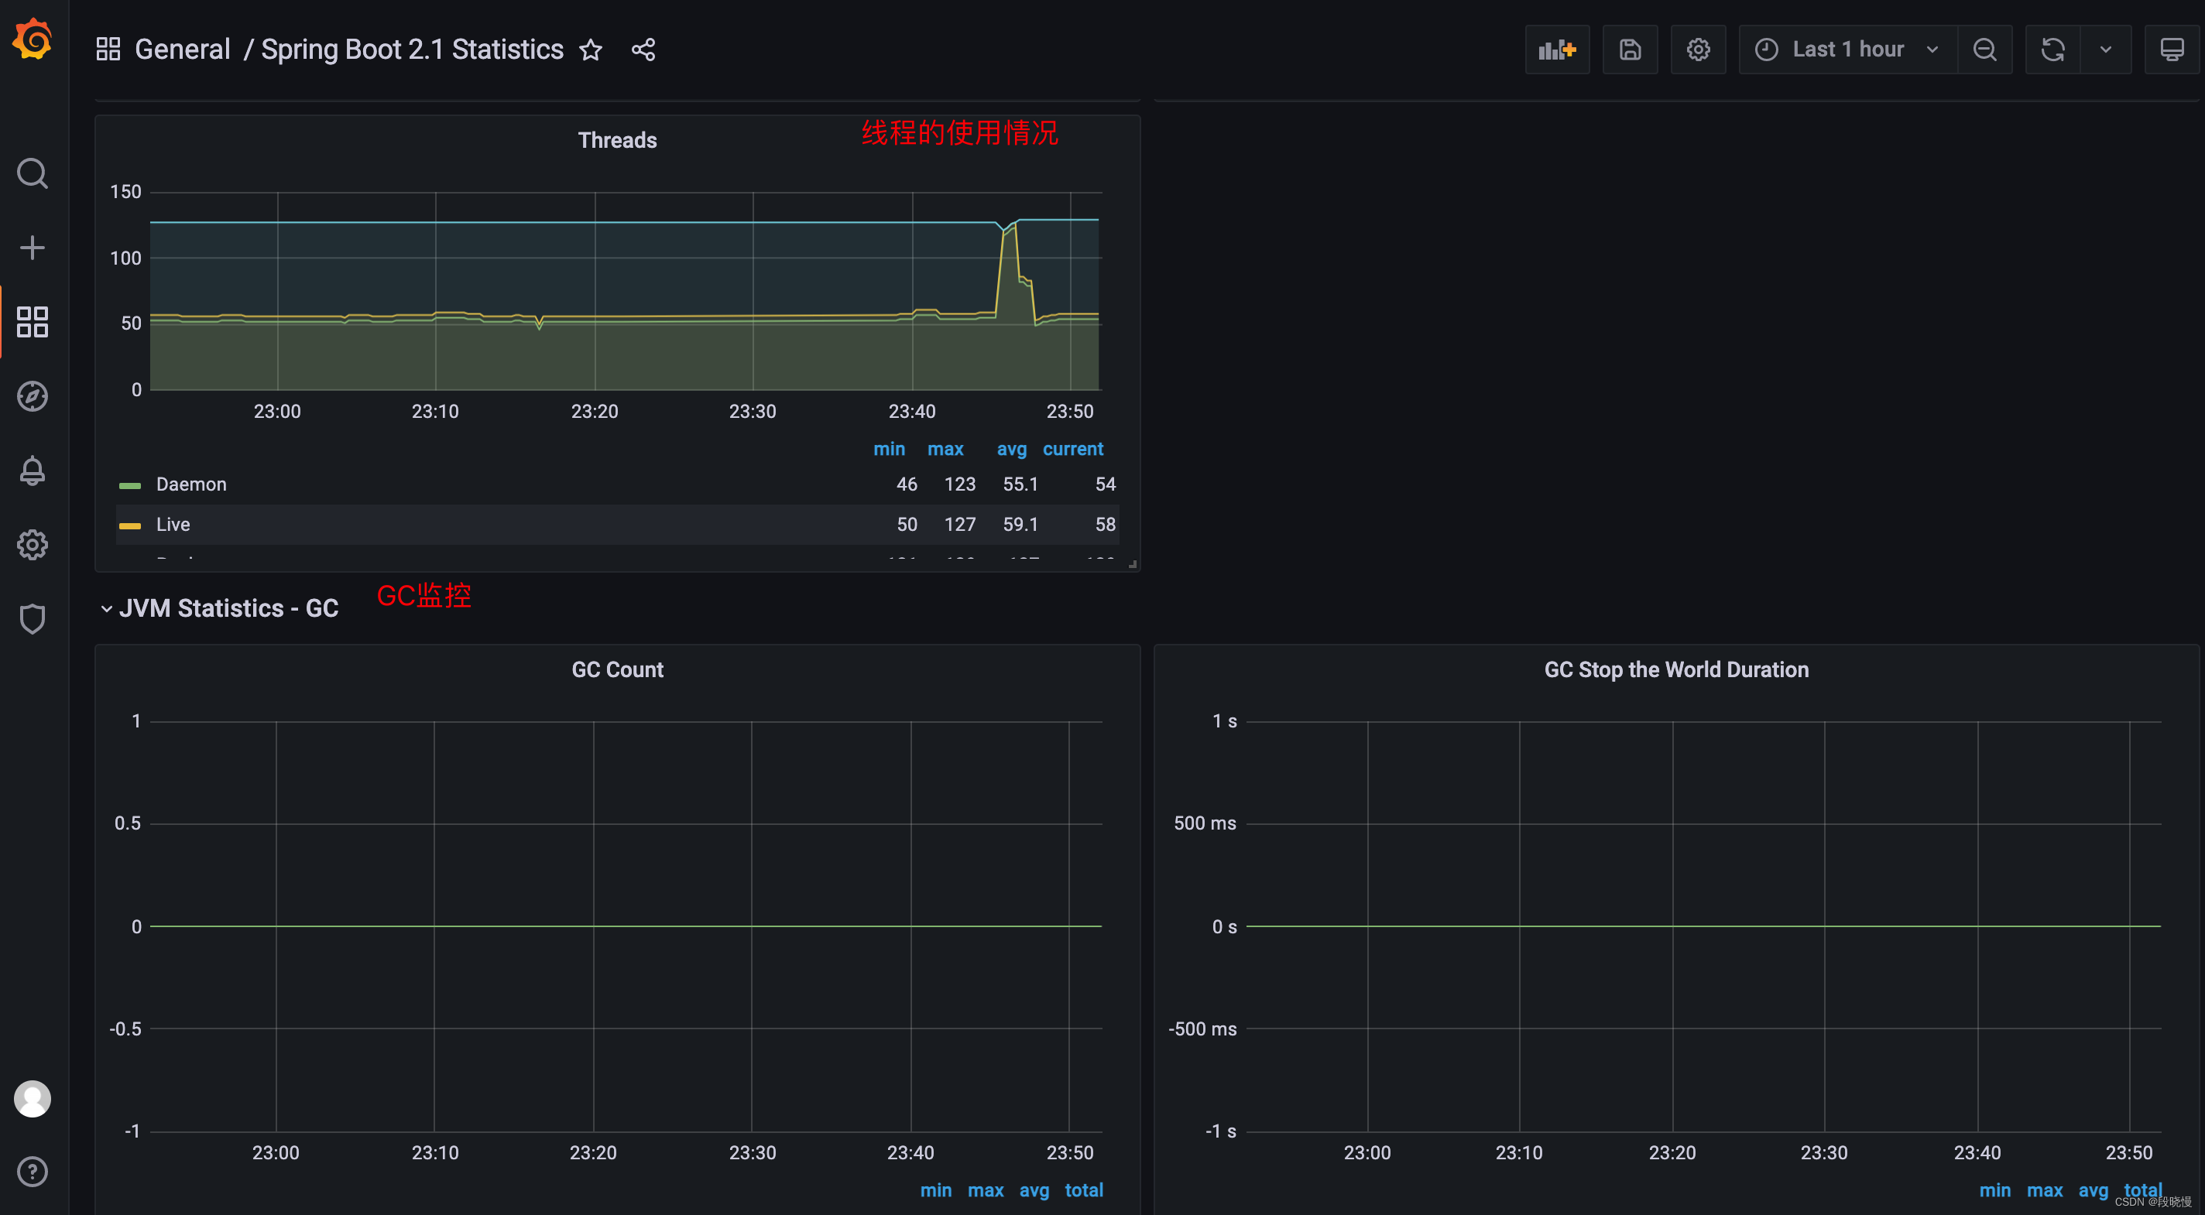Open the refresh interval dropdown arrow
2205x1215 pixels.
pyautogui.click(x=2106, y=50)
